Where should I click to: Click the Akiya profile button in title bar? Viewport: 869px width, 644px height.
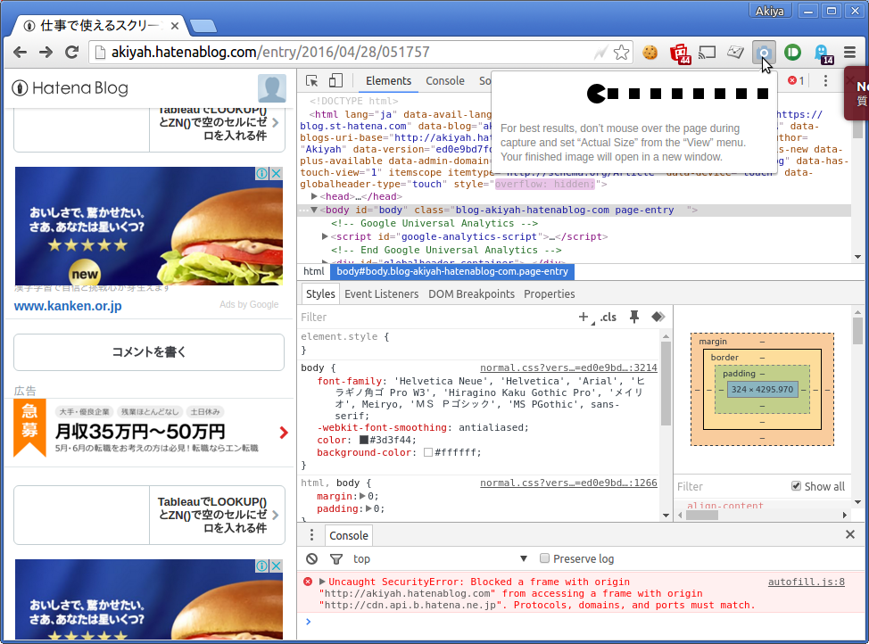(x=770, y=11)
